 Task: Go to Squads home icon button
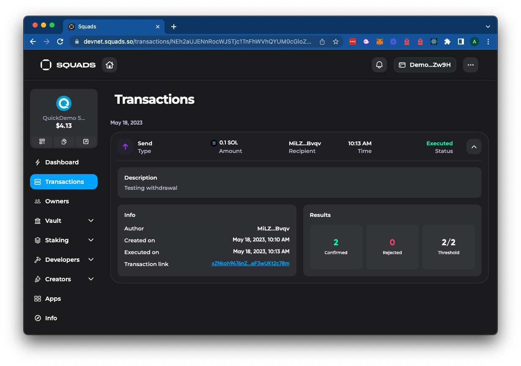click(110, 65)
